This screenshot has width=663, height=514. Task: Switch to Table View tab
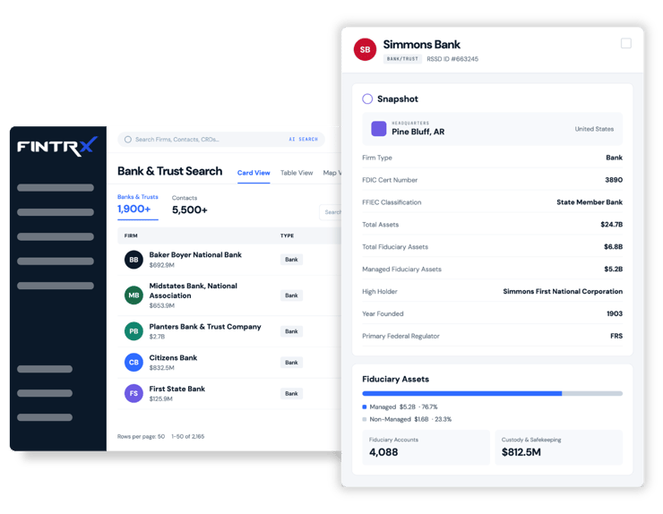pos(297,173)
